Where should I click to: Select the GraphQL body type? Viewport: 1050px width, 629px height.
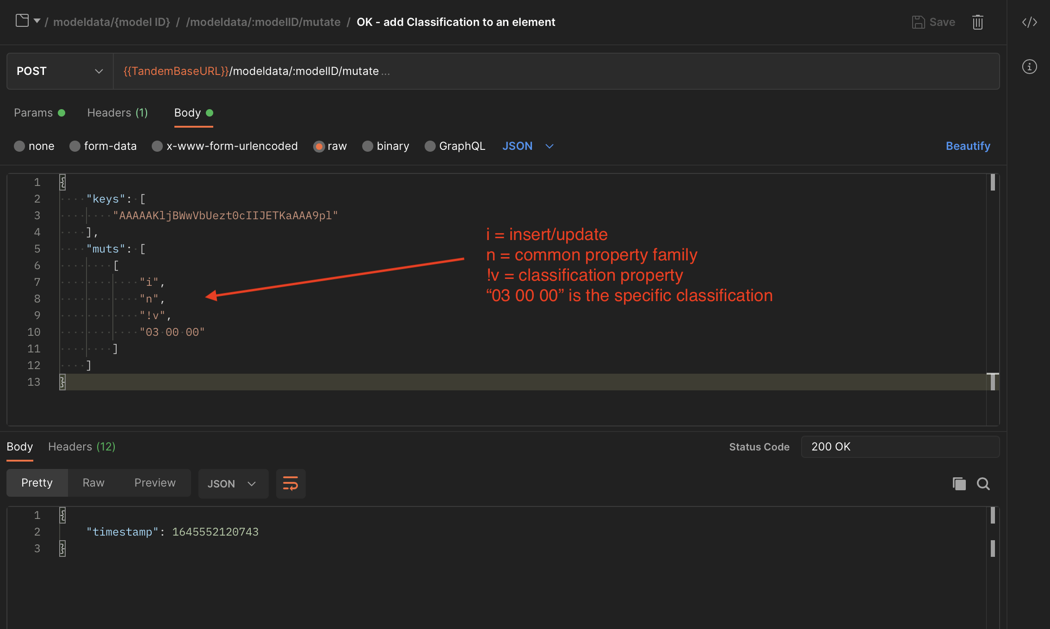coord(455,146)
